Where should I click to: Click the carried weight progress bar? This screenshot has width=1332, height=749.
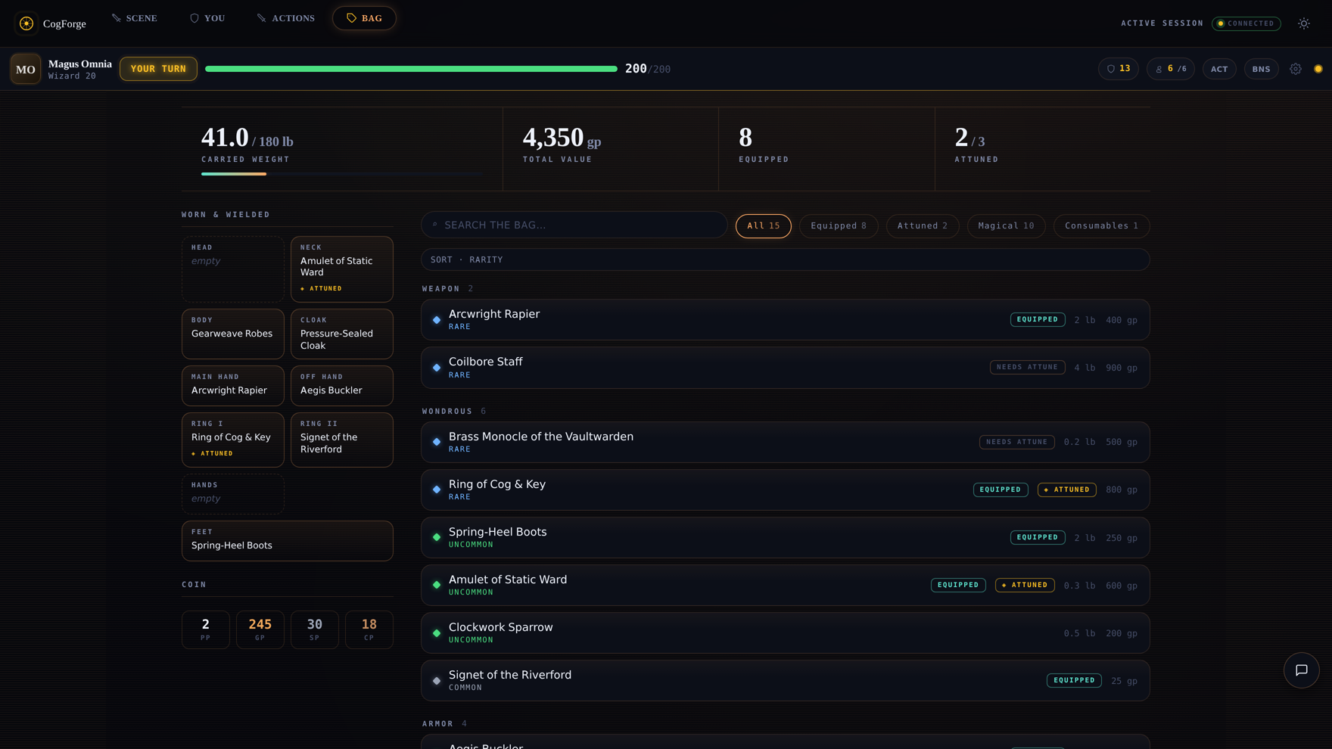(342, 174)
